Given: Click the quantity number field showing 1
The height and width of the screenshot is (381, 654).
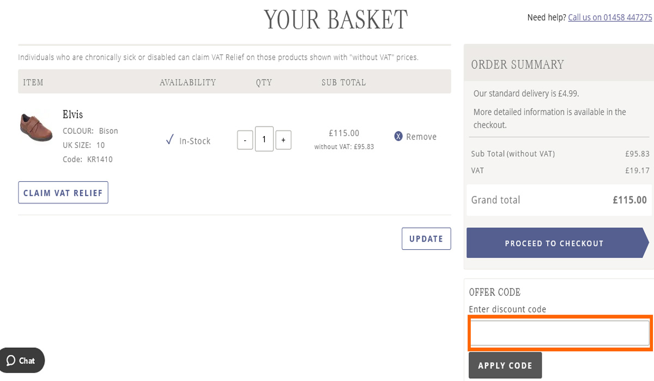Looking at the screenshot, I should (264, 139).
